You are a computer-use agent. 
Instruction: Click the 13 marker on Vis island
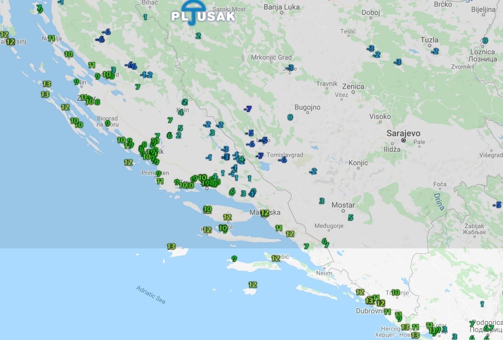pos(171,247)
